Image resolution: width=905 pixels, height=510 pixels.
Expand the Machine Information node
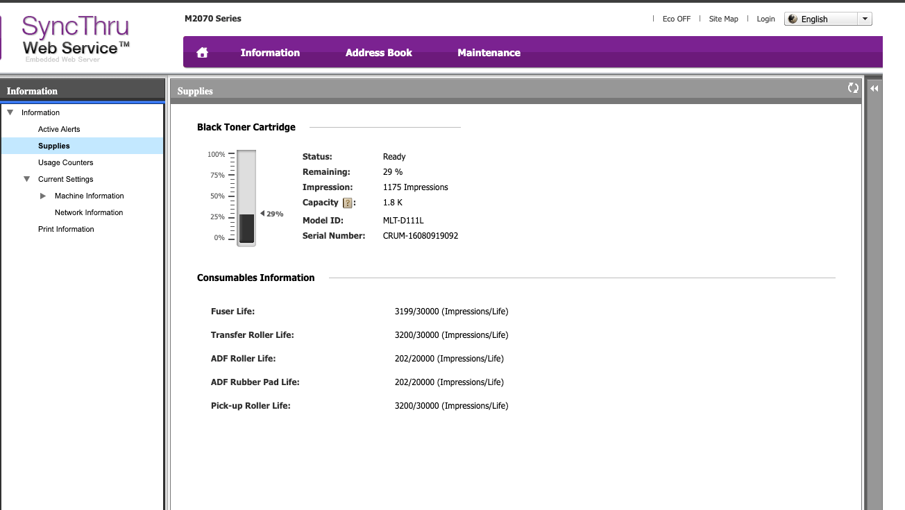pyautogui.click(x=43, y=196)
